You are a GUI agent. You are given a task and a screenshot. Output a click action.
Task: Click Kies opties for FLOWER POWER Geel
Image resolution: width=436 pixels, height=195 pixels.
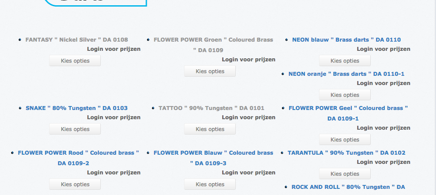(x=345, y=139)
